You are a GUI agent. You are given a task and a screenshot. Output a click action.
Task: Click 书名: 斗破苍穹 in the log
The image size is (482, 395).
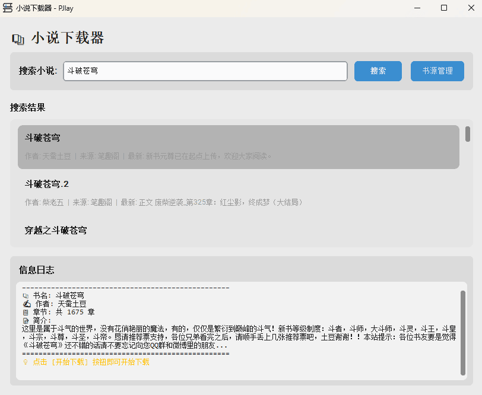coord(58,295)
